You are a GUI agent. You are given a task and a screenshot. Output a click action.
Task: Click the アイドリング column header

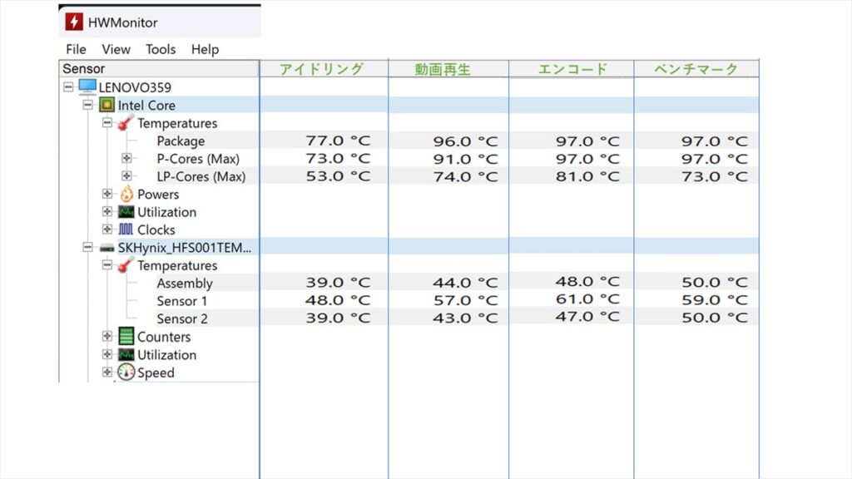(324, 69)
